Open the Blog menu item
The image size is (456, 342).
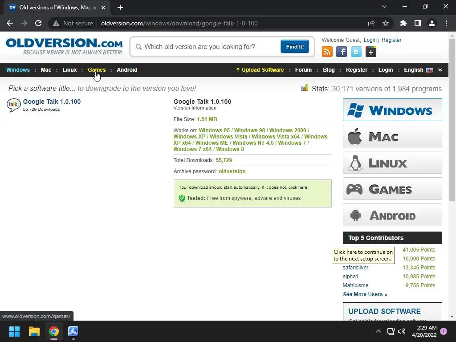pyautogui.click(x=329, y=70)
